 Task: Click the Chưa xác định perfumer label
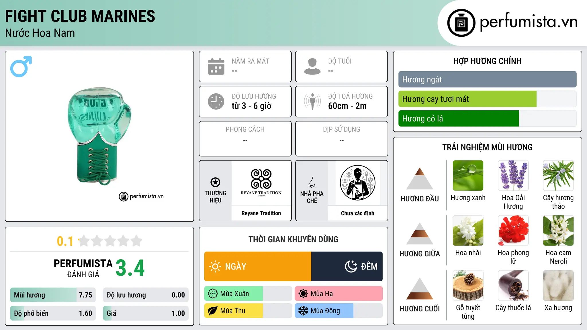coord(357,213)
